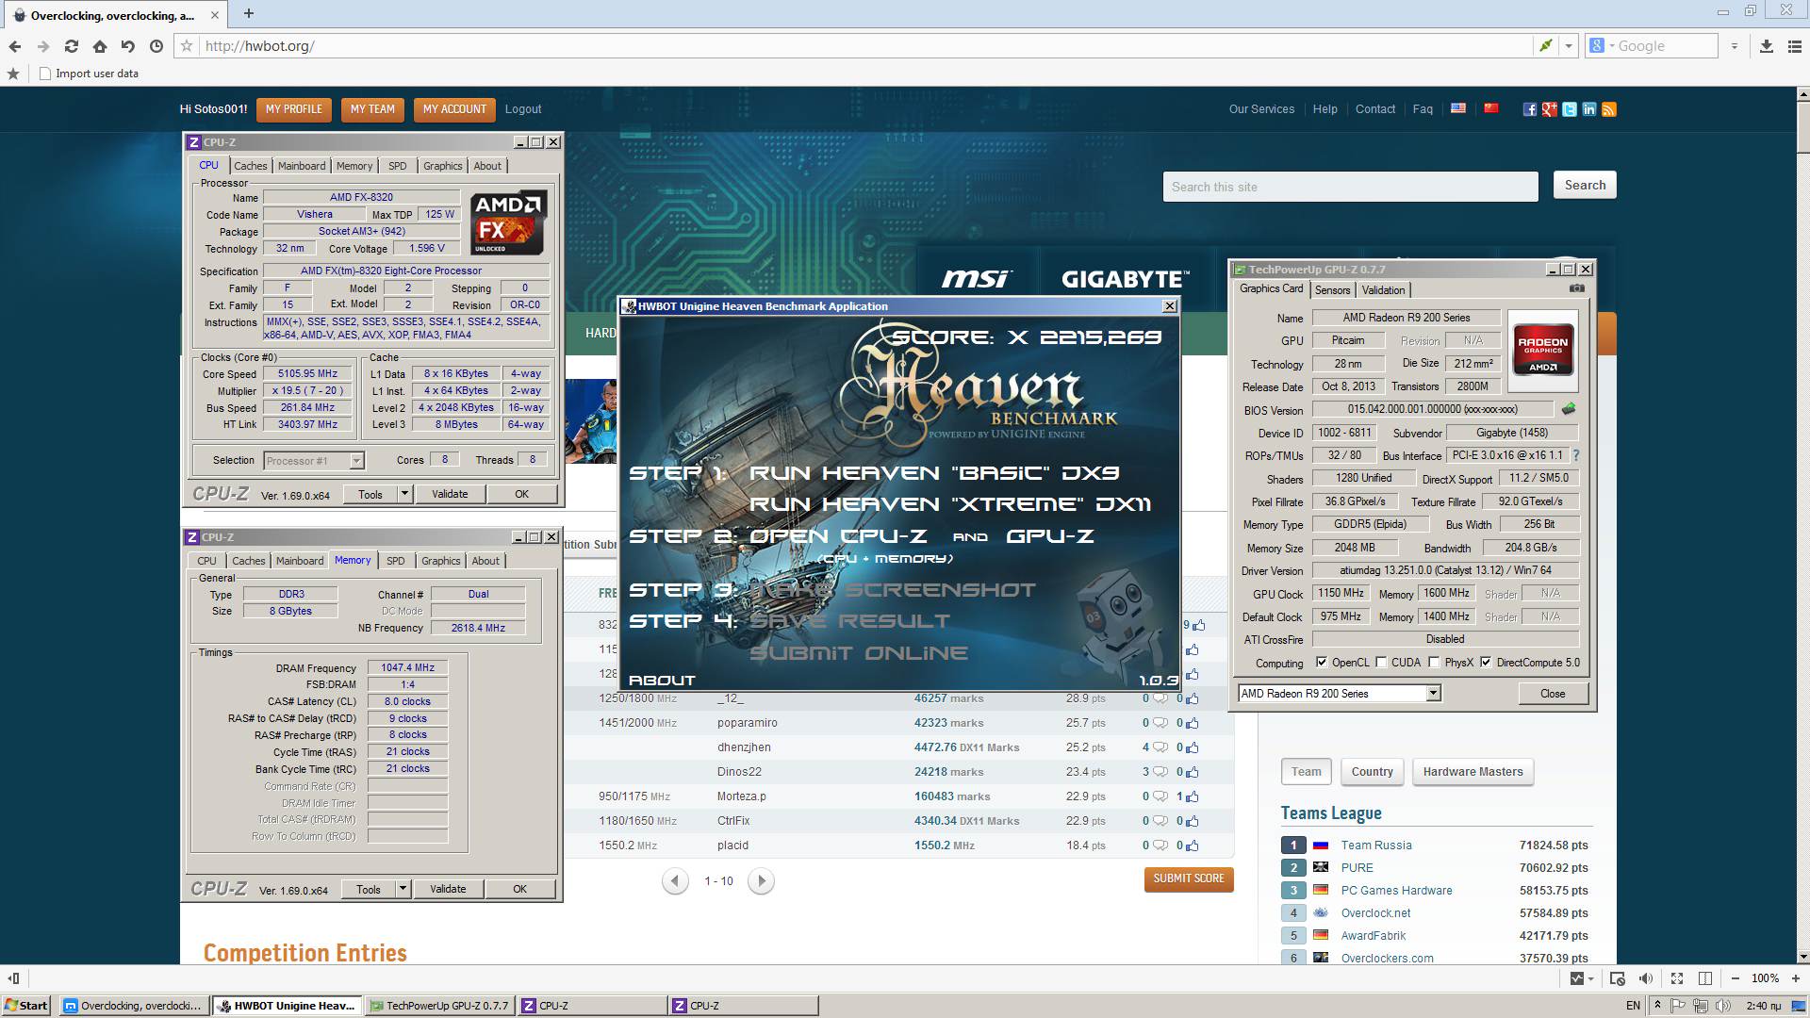1810x1018 pixels.
Task: Open SPD tab in lower CPU-Z window
Action: click(x=396, y=561)
